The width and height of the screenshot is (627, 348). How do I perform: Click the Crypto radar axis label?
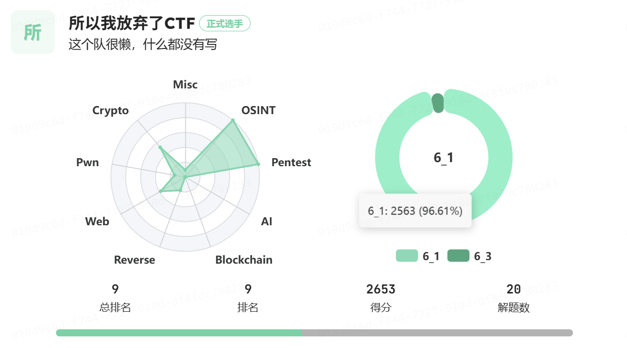pos(111,110)
